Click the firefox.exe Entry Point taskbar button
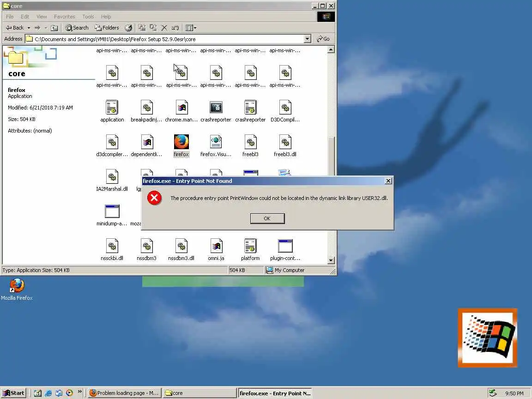This screenshot has width=532, height=399. (x=274, y=393)
